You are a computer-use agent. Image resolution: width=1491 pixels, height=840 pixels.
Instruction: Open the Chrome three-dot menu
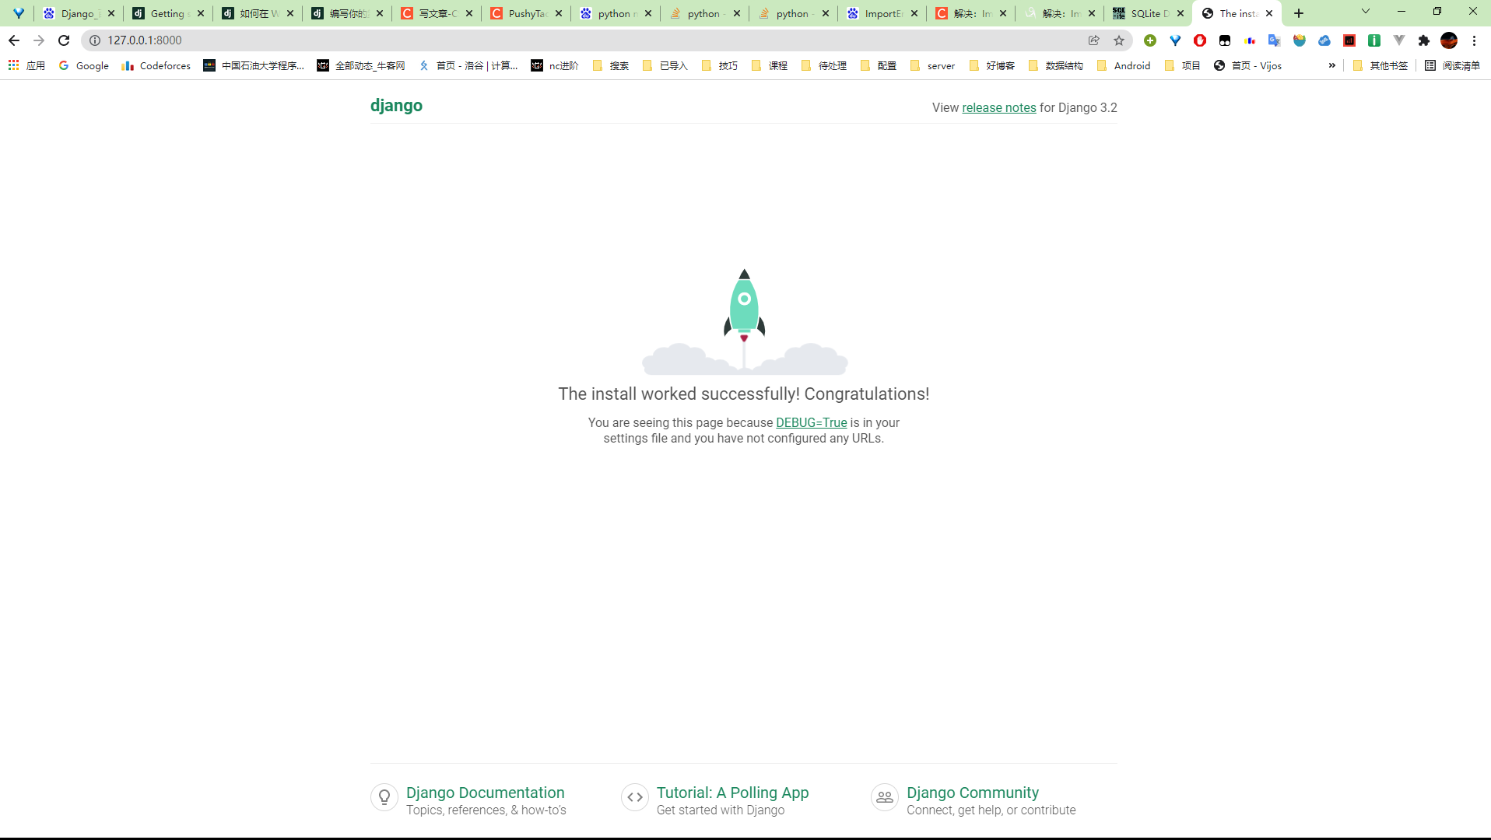point(1474,40)
